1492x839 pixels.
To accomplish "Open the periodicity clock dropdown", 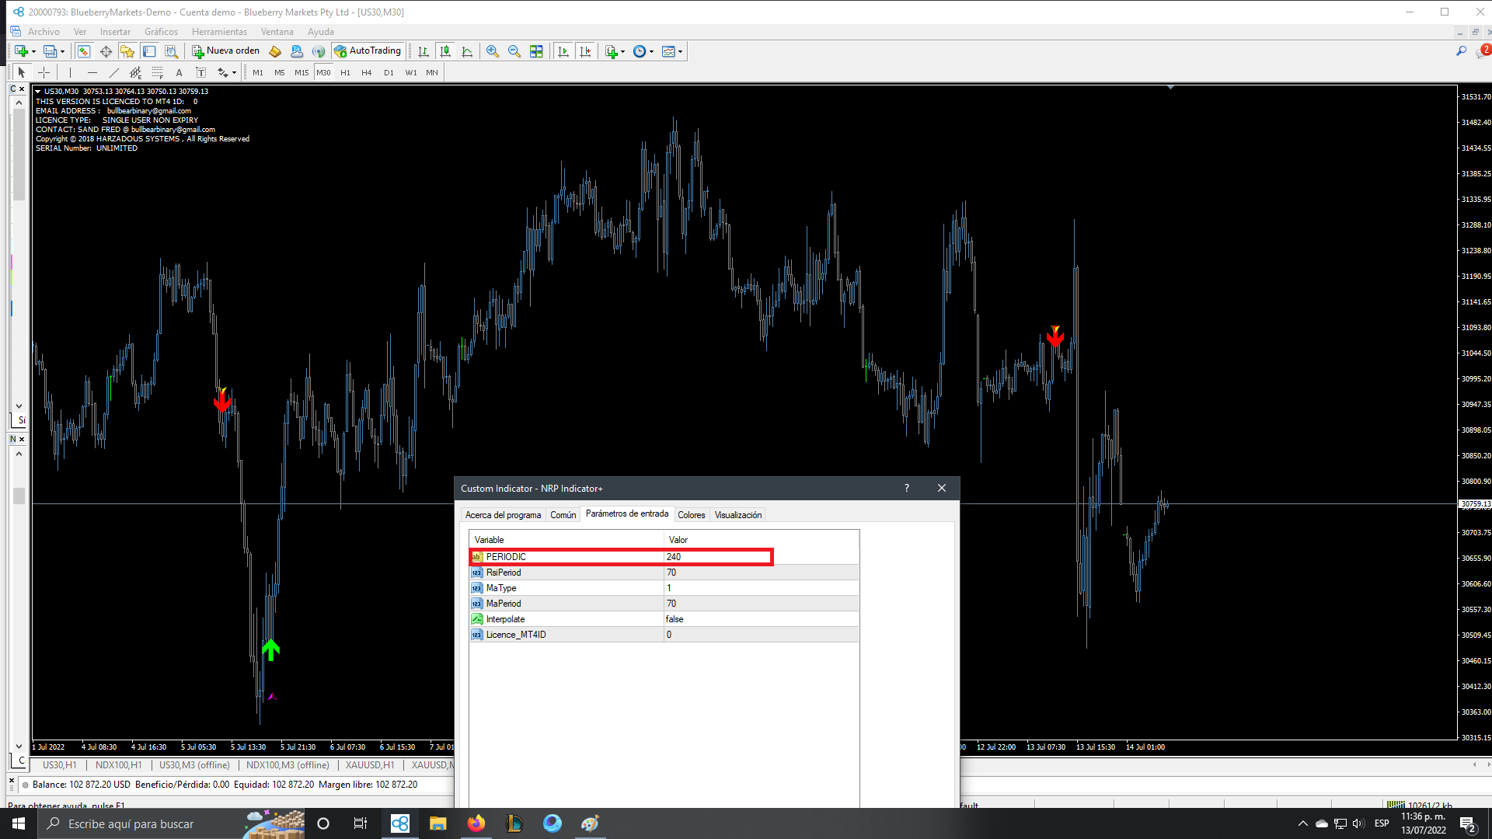I will pos(651,52).
